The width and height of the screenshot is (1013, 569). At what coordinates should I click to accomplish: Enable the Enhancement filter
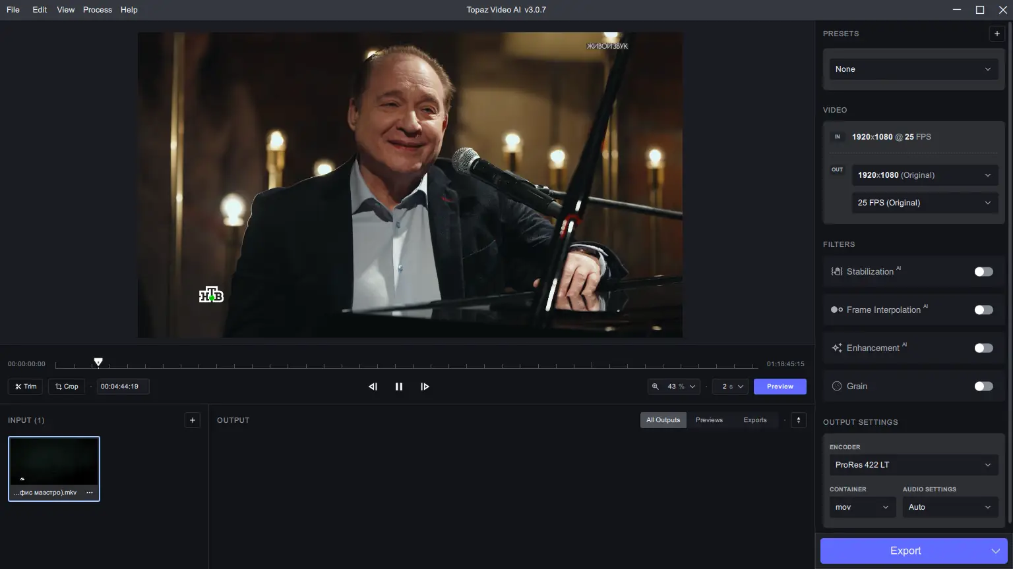[983, 348]
